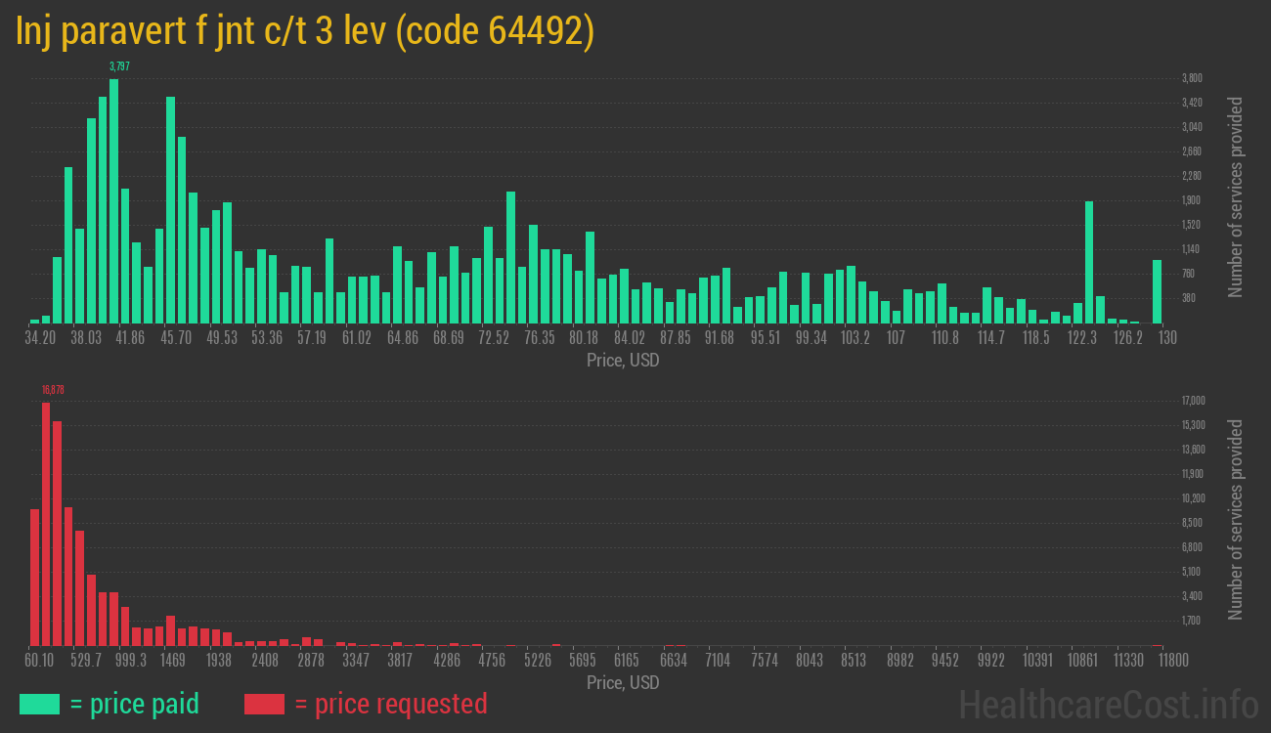Click the 11800 x-axis tick label

pos(1159,661)
